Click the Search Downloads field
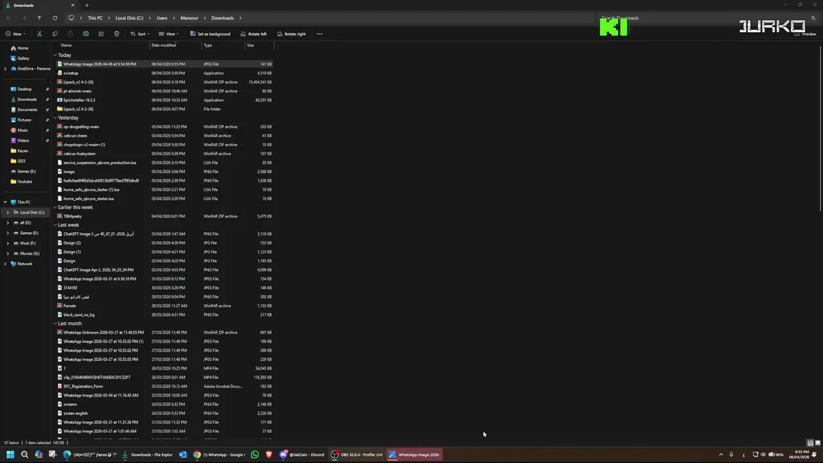 (707, 18)
